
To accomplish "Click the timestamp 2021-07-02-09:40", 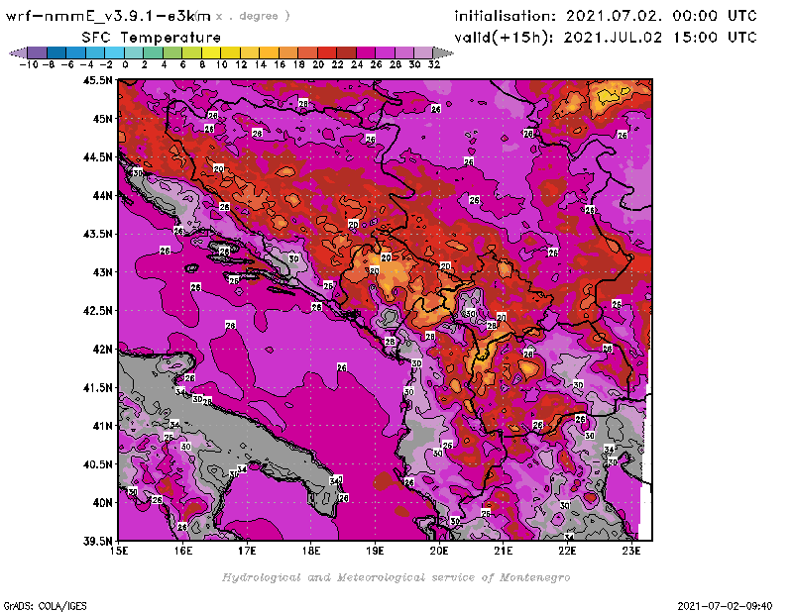I will tap(725, 606).
